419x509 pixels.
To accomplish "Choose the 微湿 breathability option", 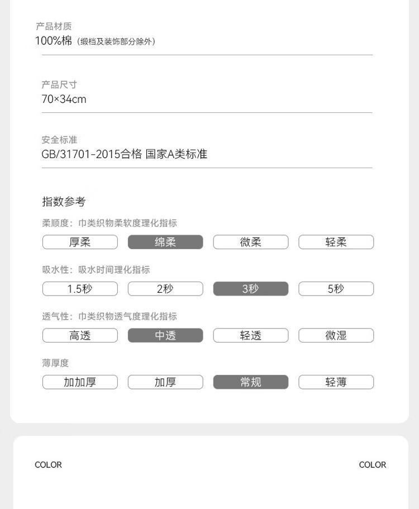I will 336,335.
